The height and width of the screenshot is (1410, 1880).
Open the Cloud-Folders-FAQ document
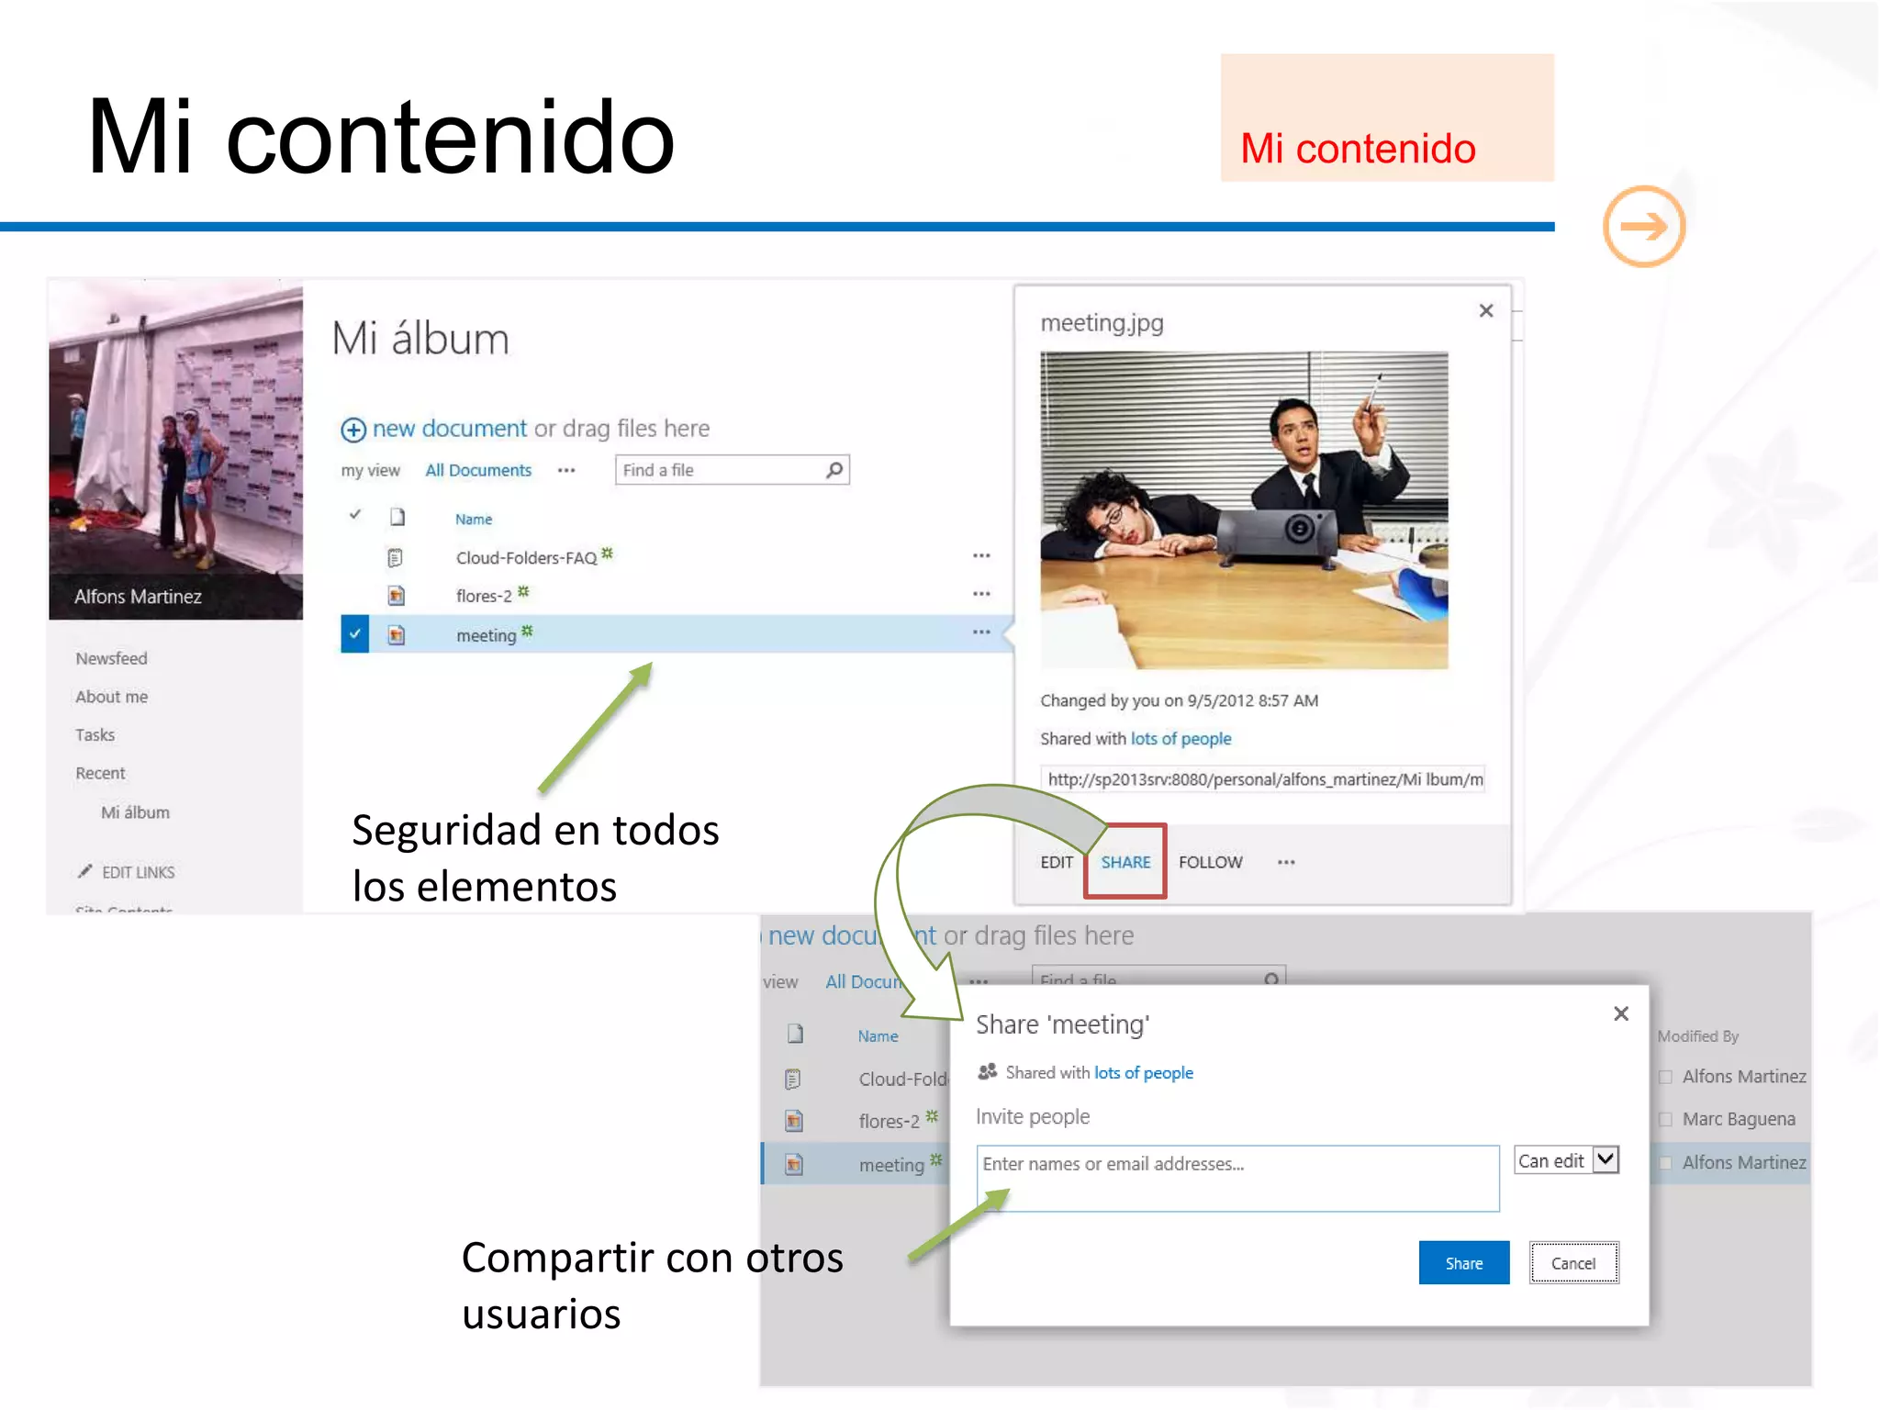coord(526,558)
